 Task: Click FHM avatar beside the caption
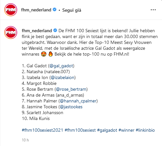pyautogui.click(x=11, y=33)
